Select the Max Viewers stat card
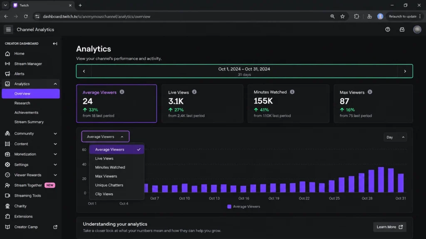This screenshot has height=239, width=426. coord(373,103)
